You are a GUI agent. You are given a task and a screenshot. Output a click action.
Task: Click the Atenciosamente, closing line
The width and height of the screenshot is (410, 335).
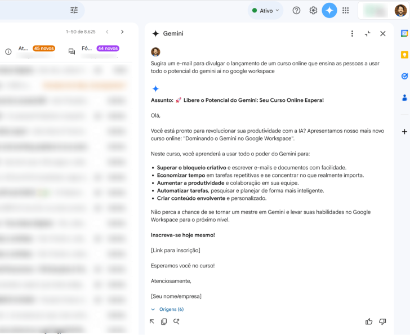(x=171, y=281)
